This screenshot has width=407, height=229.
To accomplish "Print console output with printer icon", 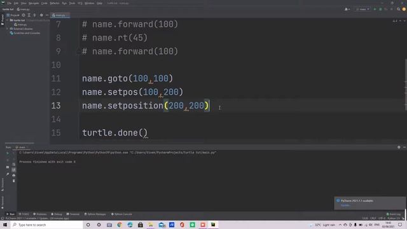I will click(x=14, y=176).
